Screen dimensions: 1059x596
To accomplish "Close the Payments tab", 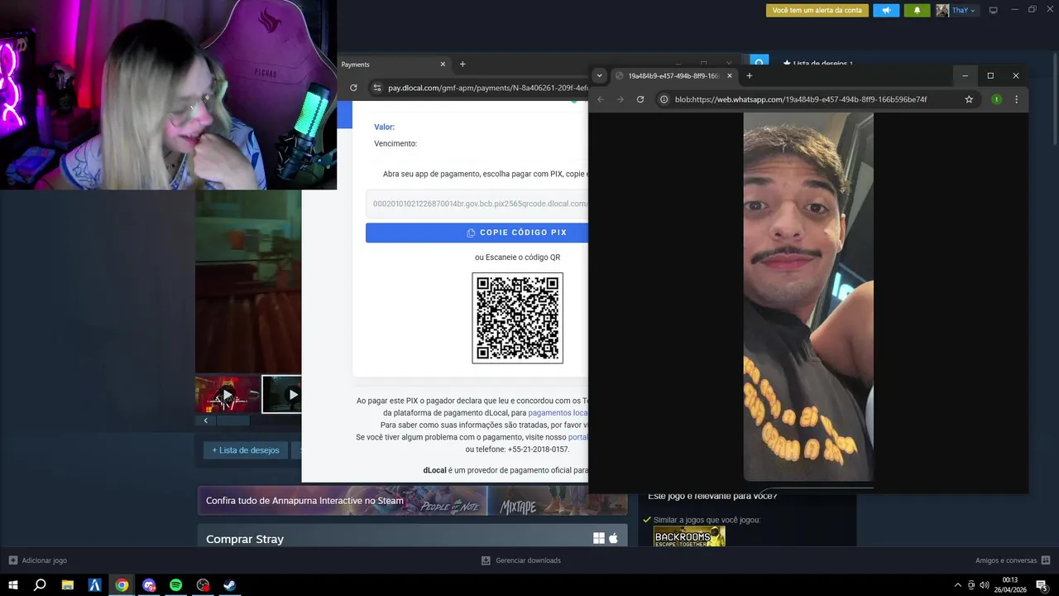I will [x=443, y=65].
